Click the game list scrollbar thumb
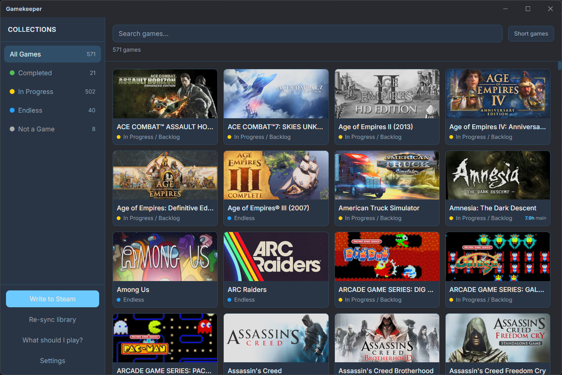The height and width of the screenshot is (375, 562). pos(560,65)
